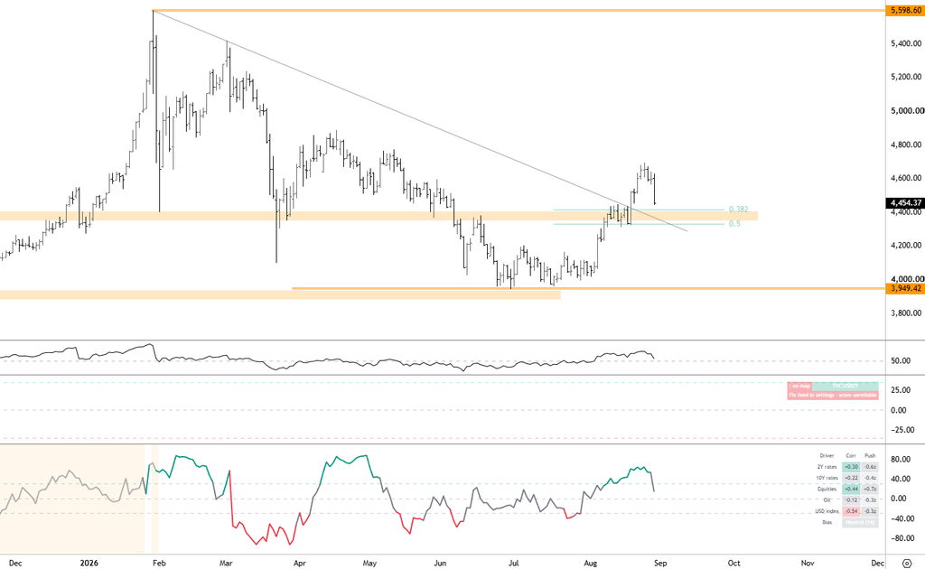Click the 2Y rates driver row label
925x569 pixels.
pyautogui.click(x=827, y=466)
